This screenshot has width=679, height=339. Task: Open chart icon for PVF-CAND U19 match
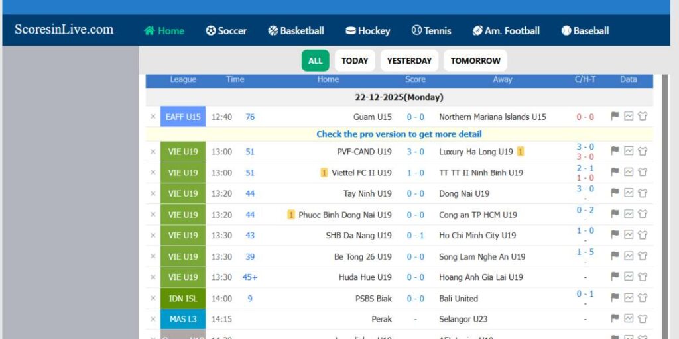[x=629, y=152]
